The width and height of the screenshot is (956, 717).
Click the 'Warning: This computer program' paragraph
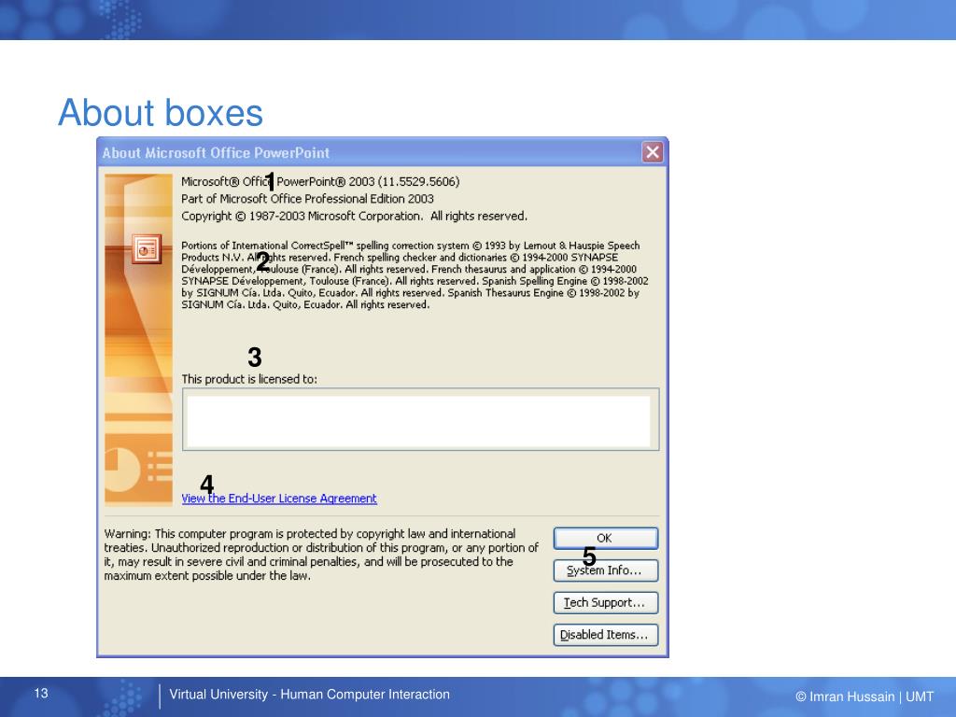click(321, 555)
